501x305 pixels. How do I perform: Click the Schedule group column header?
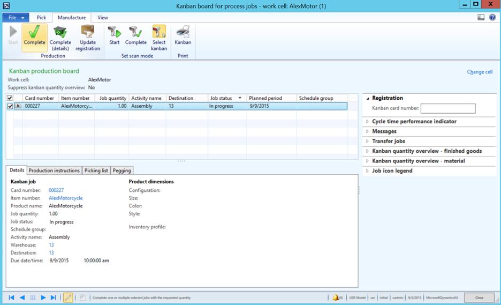(322, 98)
